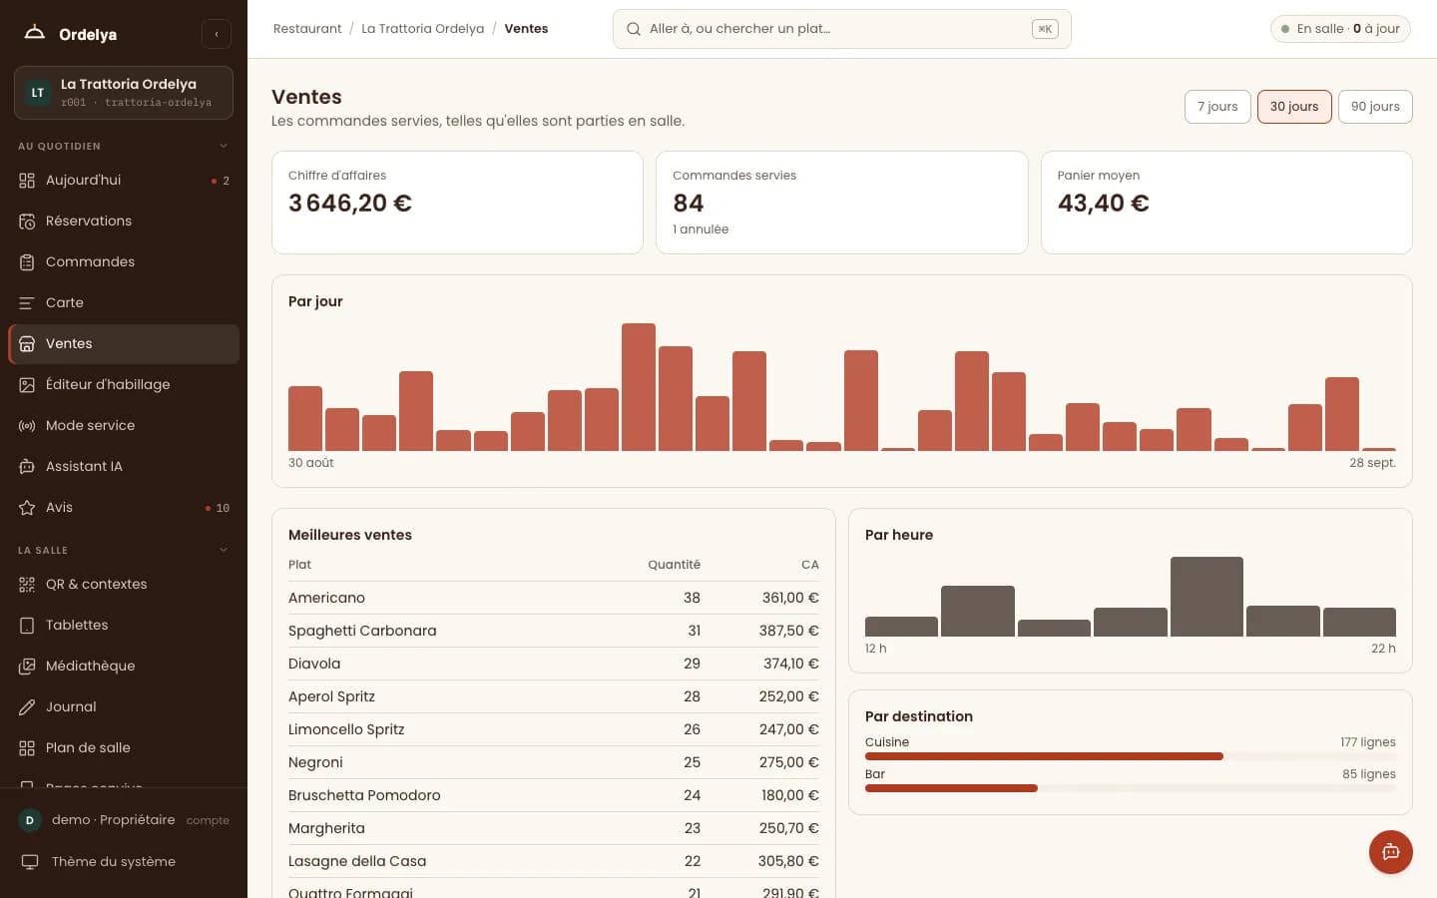Open Tablettes device icon
The image size is (1437, 898).
pyautogui.click(x=27, y=626)
